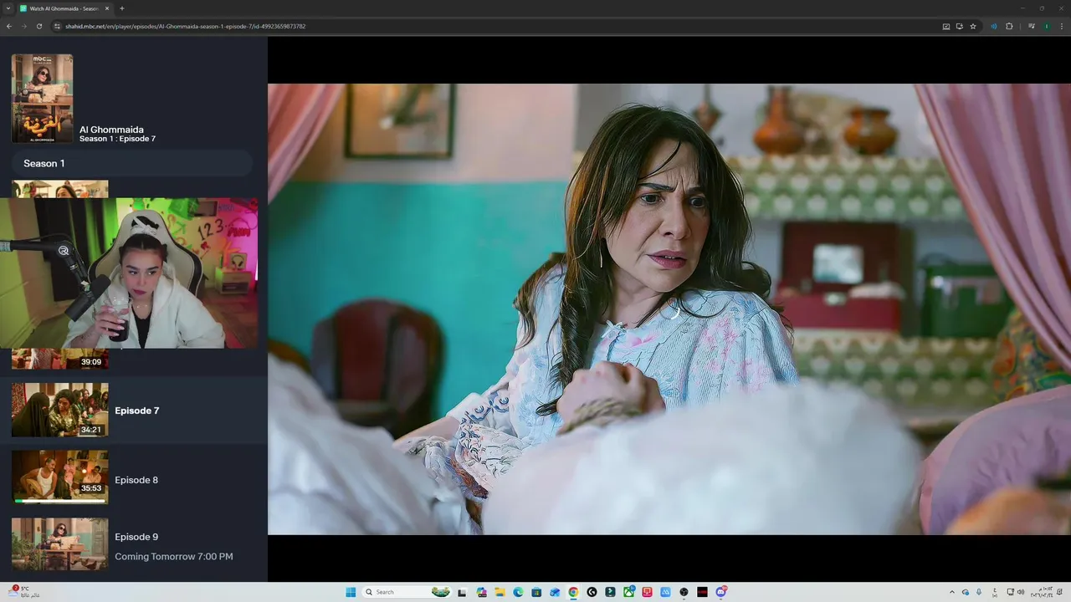Open the tab search dropdown arrow

(8, 8)
